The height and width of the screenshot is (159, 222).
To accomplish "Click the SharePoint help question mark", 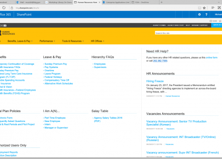I will click(206, 14).
